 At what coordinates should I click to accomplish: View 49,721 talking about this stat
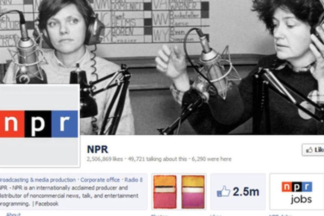pyautogui.click(x=157, y=159)
